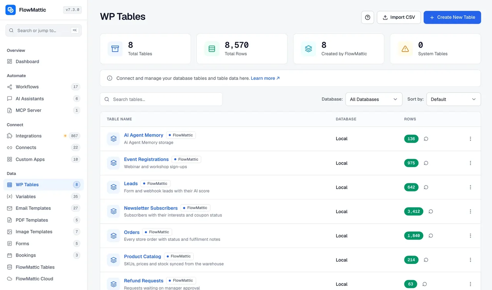The height and width of the screenshot is (290, 492).
Task: Open Email Templates from sidebar
Action: point(43,208)
